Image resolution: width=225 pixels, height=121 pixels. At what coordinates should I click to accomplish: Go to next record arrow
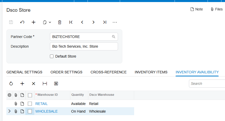(93, 22)
